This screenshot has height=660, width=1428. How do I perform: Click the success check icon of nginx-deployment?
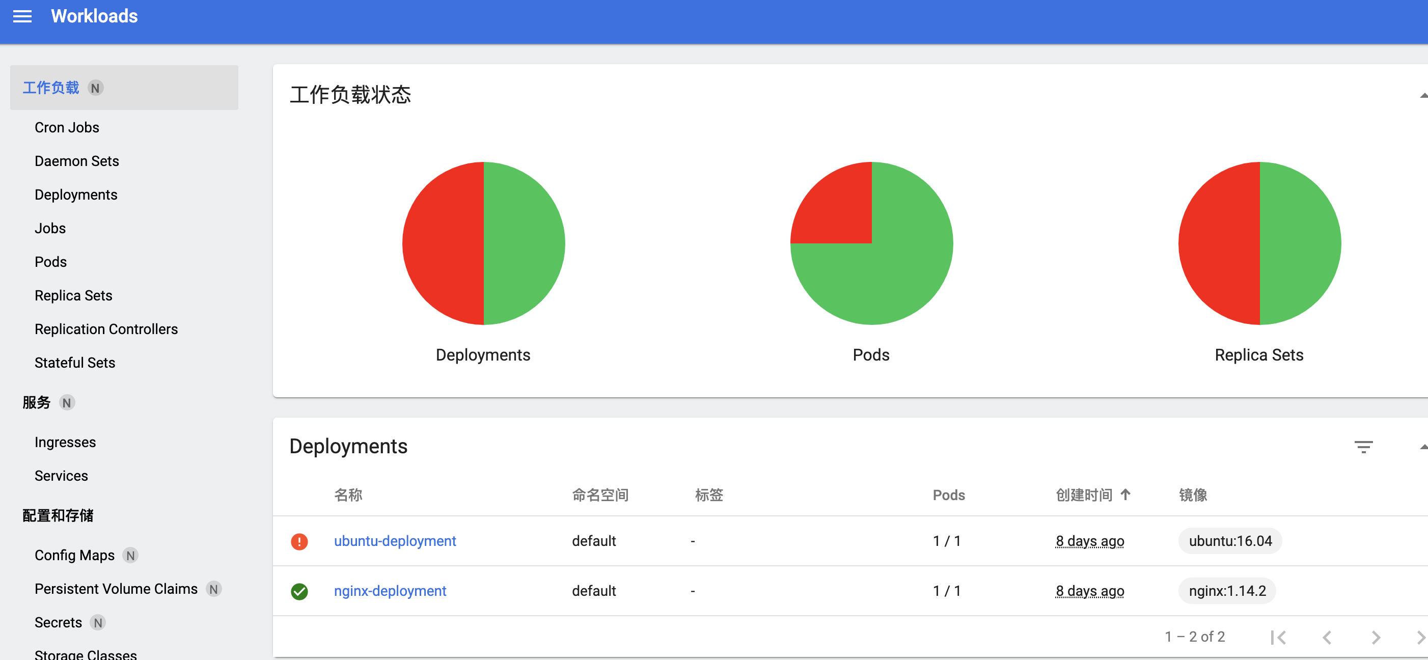click(300, 591)
